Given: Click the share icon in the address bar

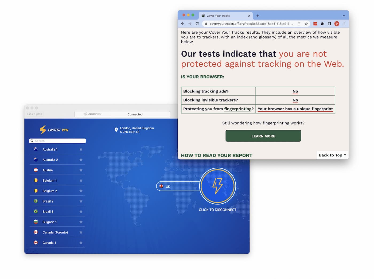Looking at the screenshot, I should click(299, 24).
